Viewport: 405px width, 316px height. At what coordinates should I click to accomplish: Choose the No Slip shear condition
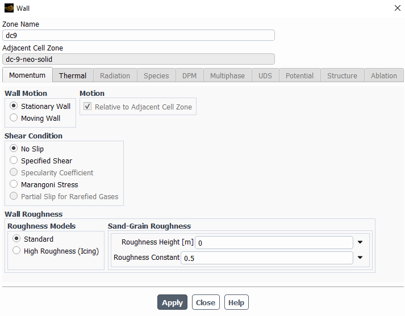pyautogui.click(x=14, y=149)
